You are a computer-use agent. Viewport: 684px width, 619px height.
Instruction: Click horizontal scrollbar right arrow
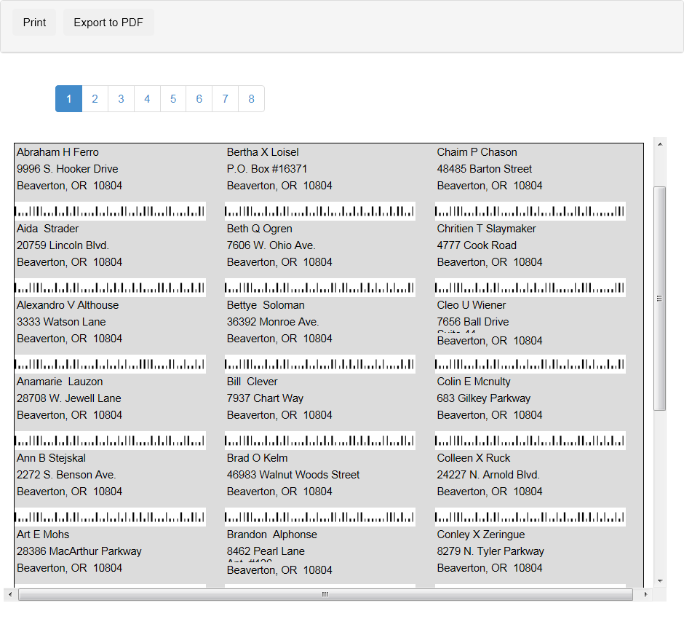pos(645,595)
